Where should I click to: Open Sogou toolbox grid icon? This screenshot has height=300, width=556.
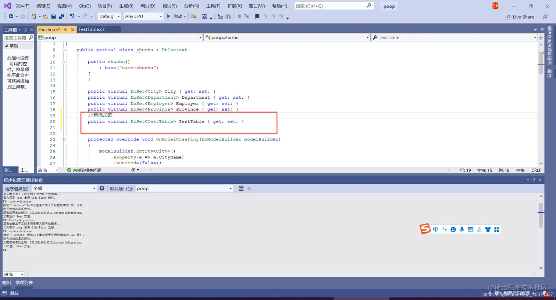[497, 229]
